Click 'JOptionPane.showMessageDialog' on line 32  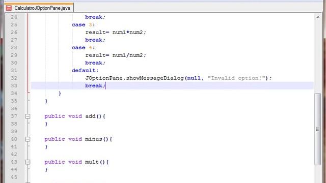[134, 78]
